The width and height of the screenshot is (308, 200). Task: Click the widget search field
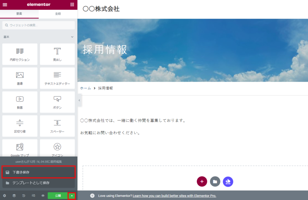38,25
